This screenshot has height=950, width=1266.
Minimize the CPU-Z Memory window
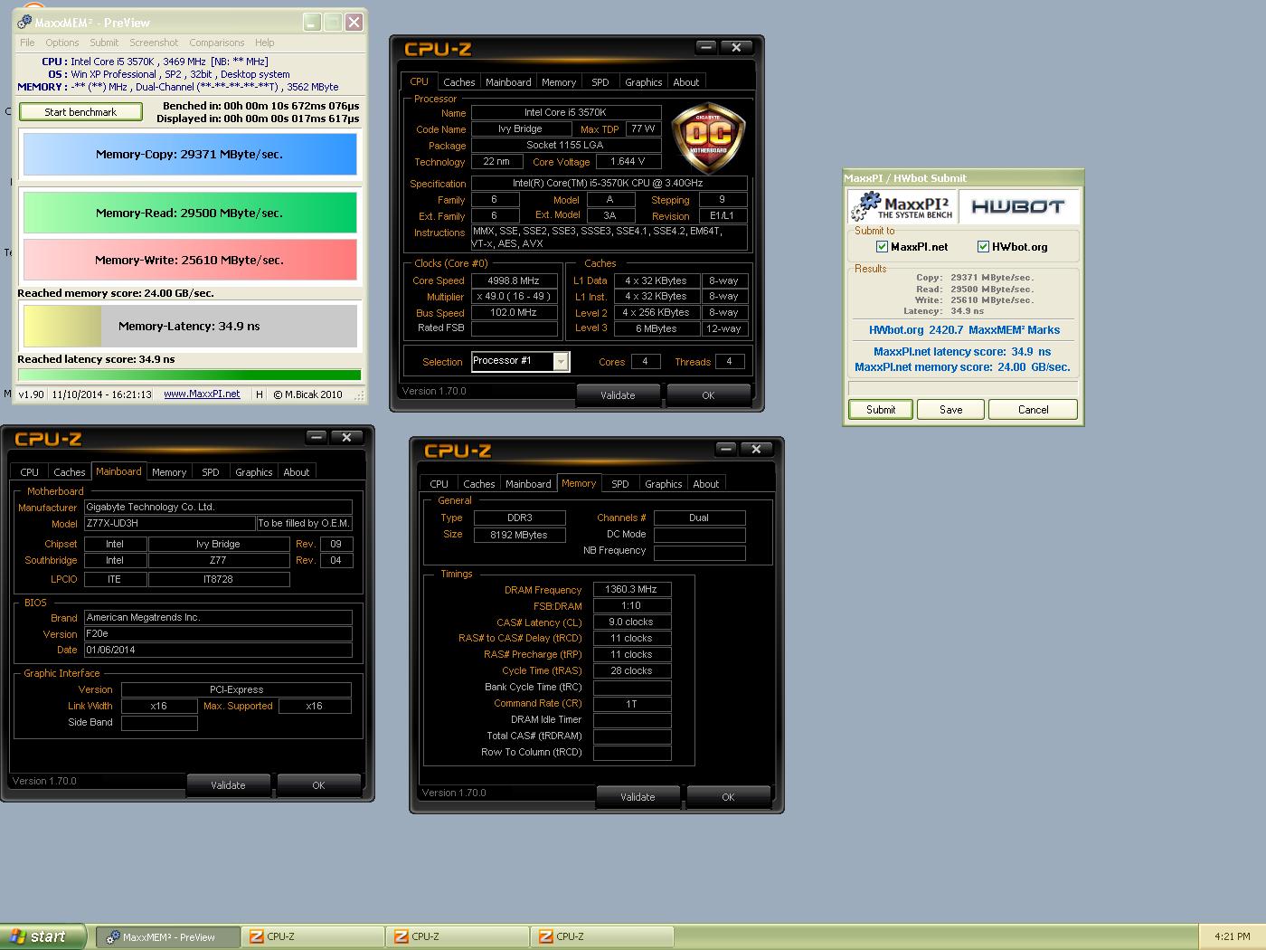tap(726, 449)
